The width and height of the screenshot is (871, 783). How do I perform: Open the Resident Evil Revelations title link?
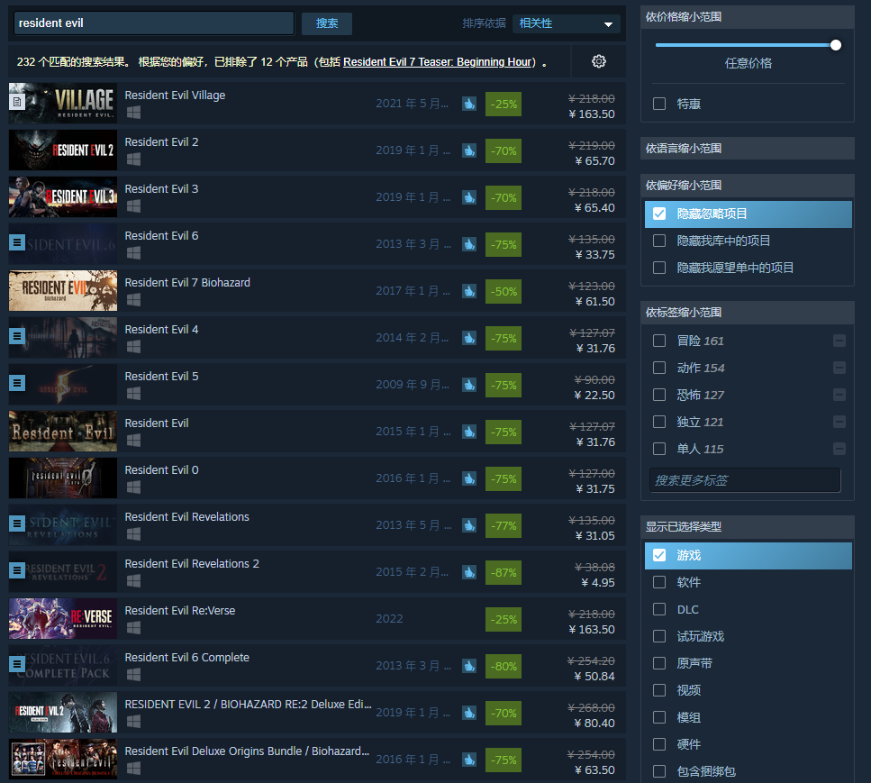coord(187,517)
